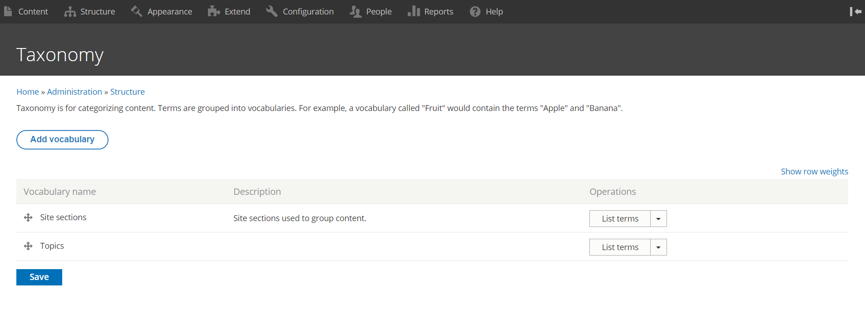Click the People users icon
This screenshot has height=309, width=865.
(x=356, y=11)
